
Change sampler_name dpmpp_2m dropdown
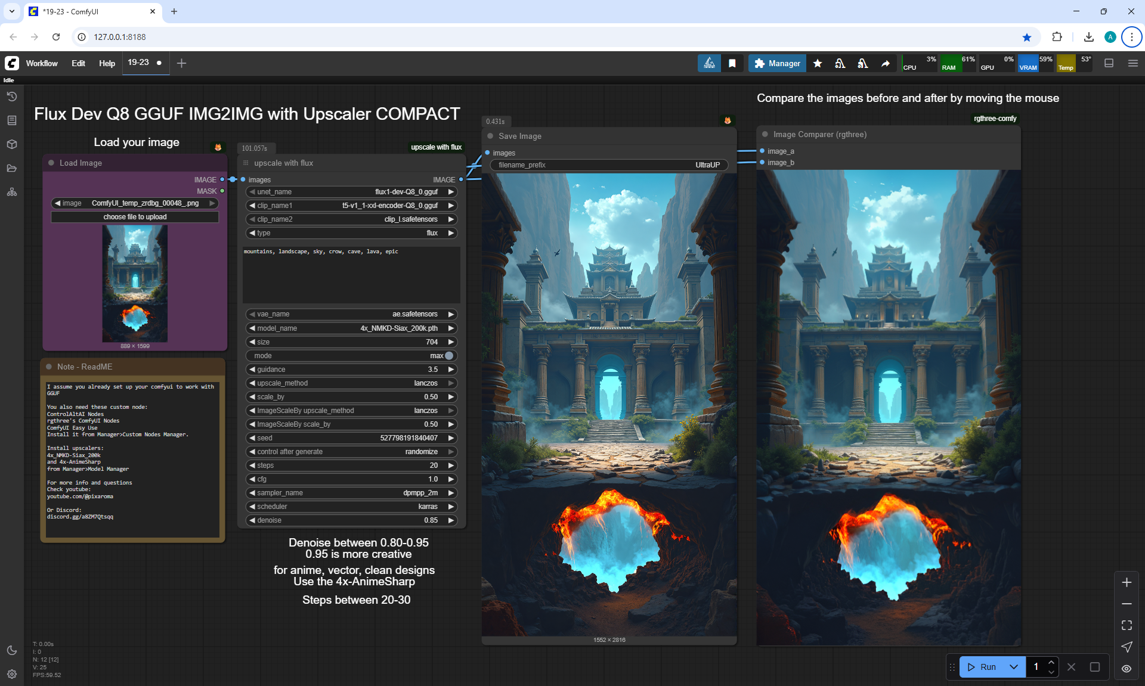point(352,493)
